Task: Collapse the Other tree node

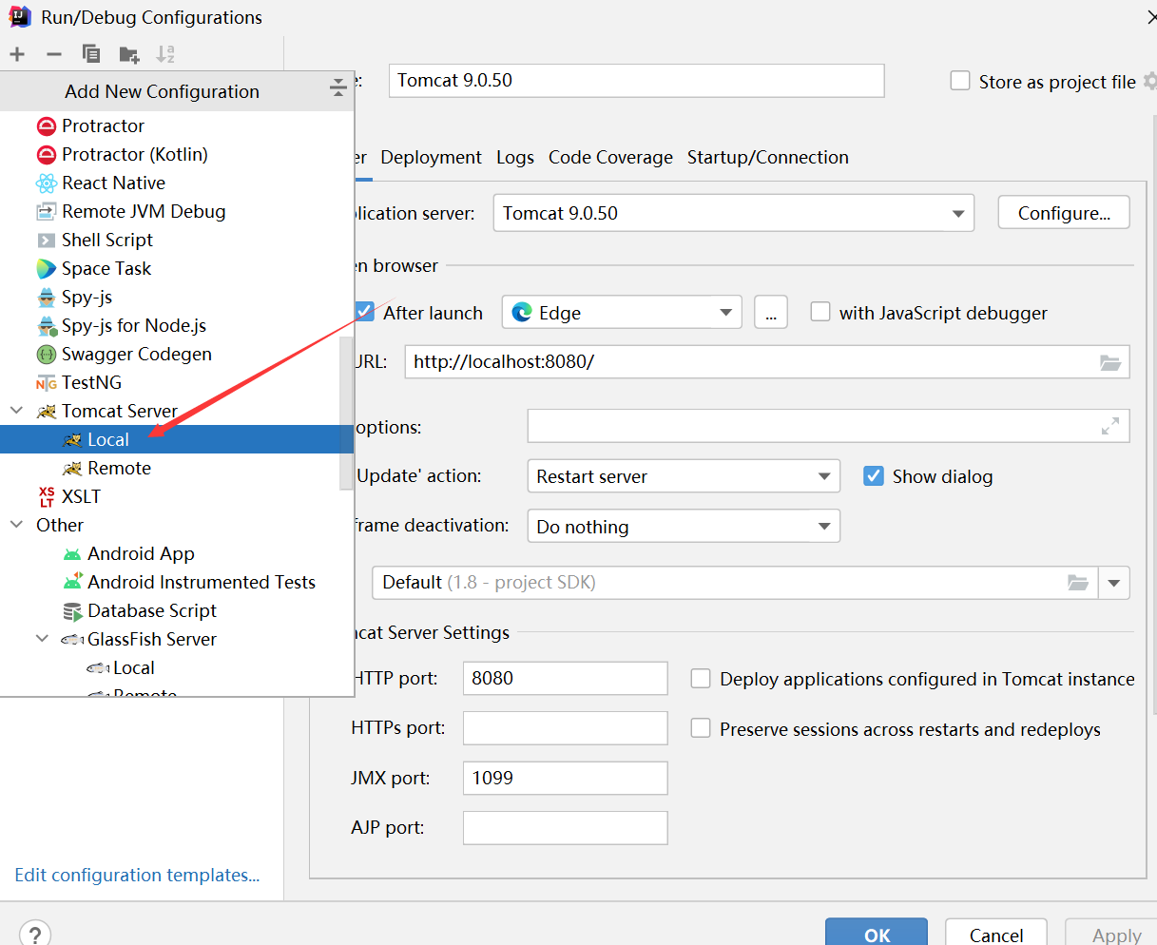Action: [16, 525]
